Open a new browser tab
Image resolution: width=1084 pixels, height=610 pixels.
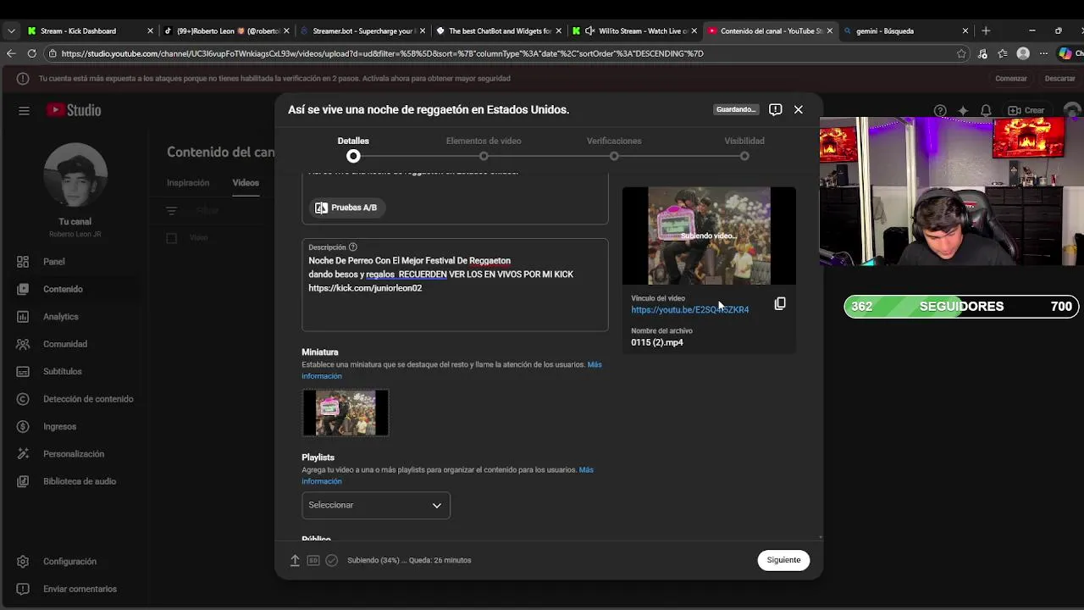[x=986, y=30]
